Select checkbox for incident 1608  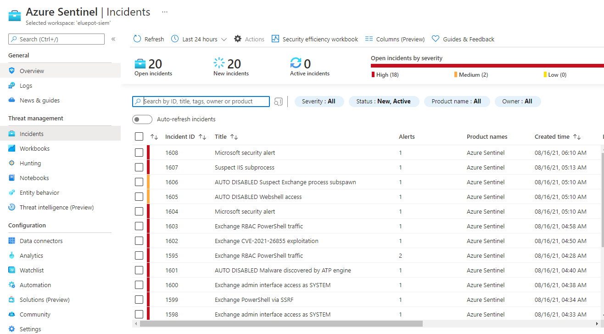pos(139,153)
